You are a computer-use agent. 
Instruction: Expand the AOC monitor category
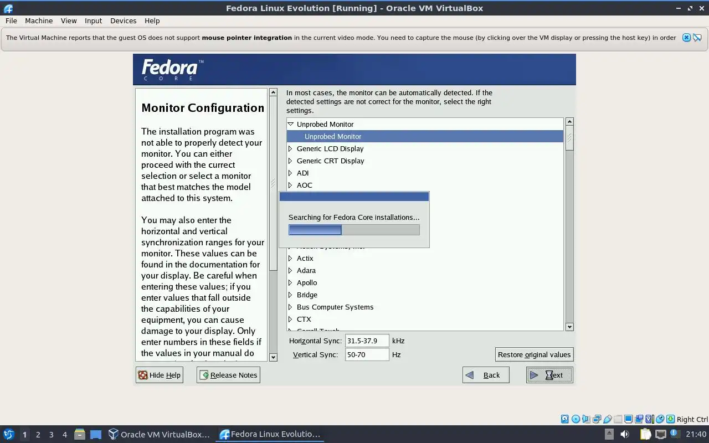290,185
